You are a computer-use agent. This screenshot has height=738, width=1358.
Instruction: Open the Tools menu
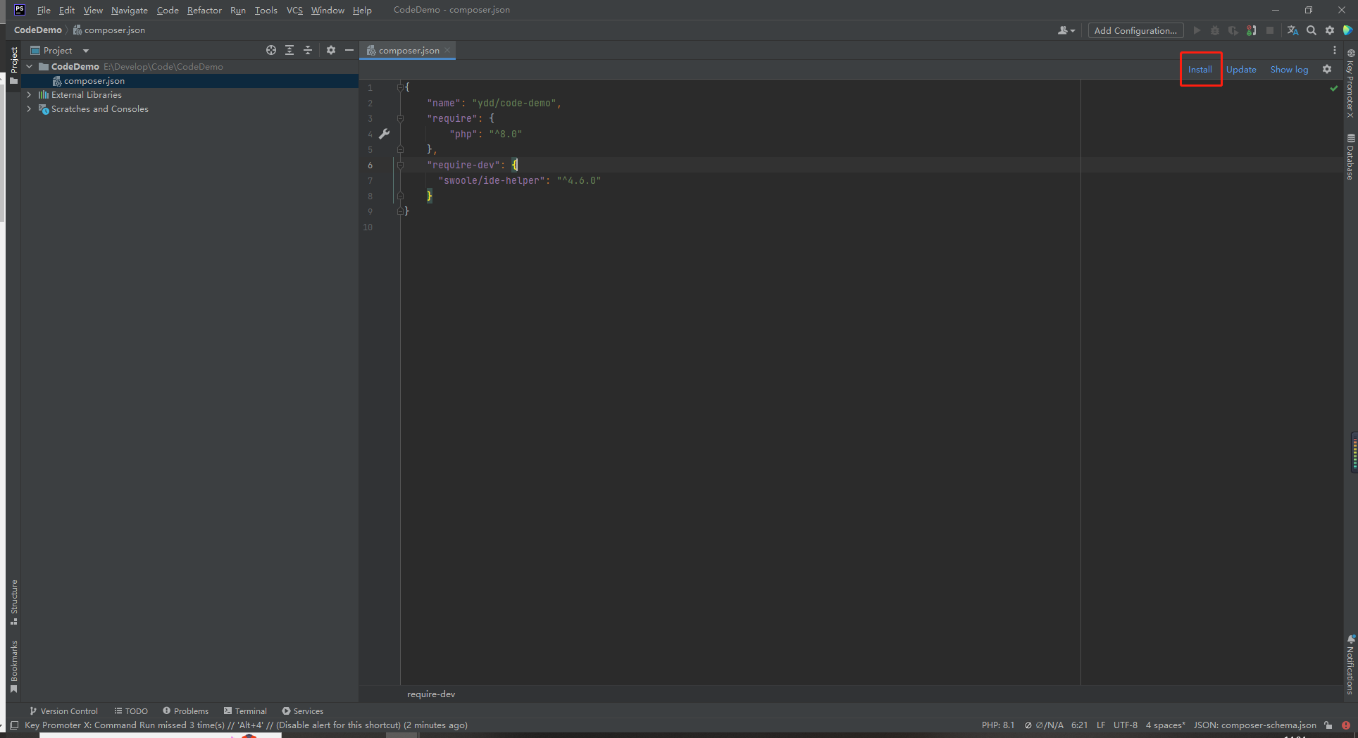coord(266,10)
